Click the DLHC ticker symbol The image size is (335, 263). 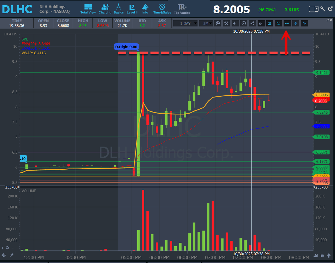[x=17, y=9]
